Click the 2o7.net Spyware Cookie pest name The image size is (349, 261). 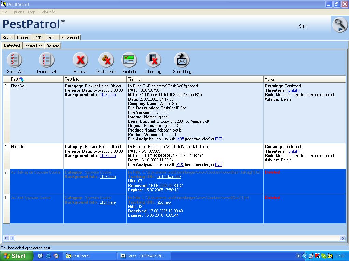[31, 198]
